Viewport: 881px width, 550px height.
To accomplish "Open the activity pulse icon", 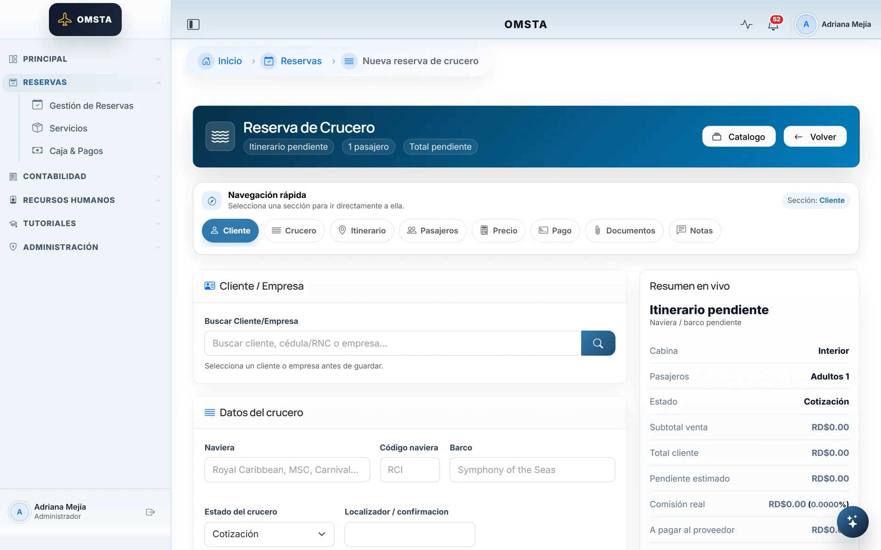I will (746, 24).
